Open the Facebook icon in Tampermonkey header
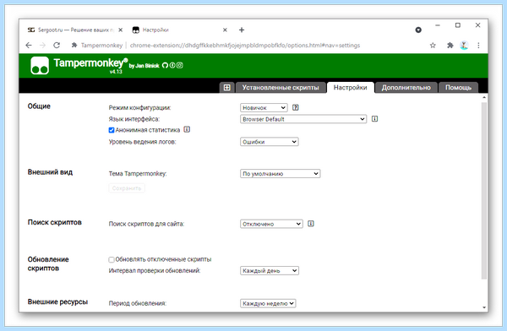The image size is (507, 331). (x=172, y=65)
